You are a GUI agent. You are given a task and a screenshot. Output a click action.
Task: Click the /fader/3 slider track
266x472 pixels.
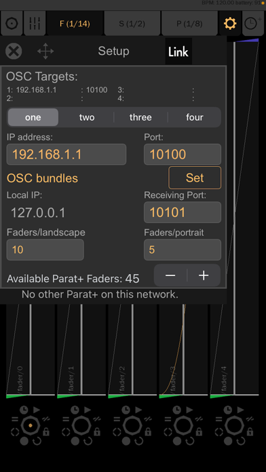point(183,349)
